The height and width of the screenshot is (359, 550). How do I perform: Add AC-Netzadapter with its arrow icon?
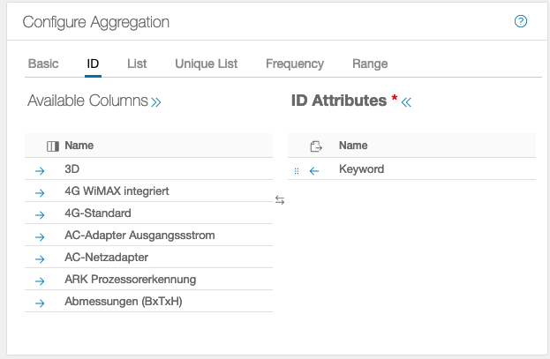(x=40, y=258)
